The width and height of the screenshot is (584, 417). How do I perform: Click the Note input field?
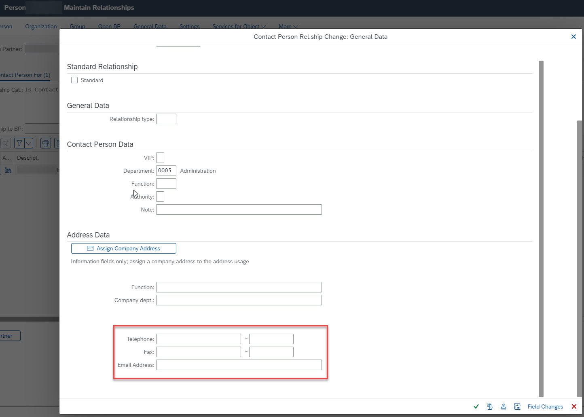click(x=239, y=210)
